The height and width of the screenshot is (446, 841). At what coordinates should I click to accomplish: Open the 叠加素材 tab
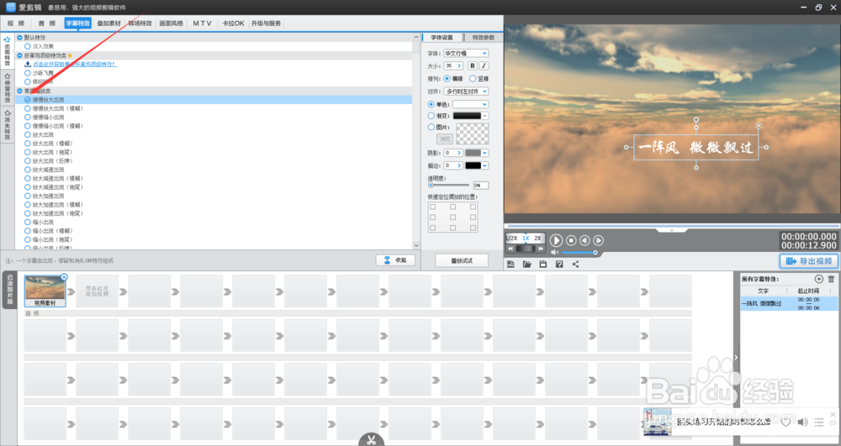click(108, 24)
